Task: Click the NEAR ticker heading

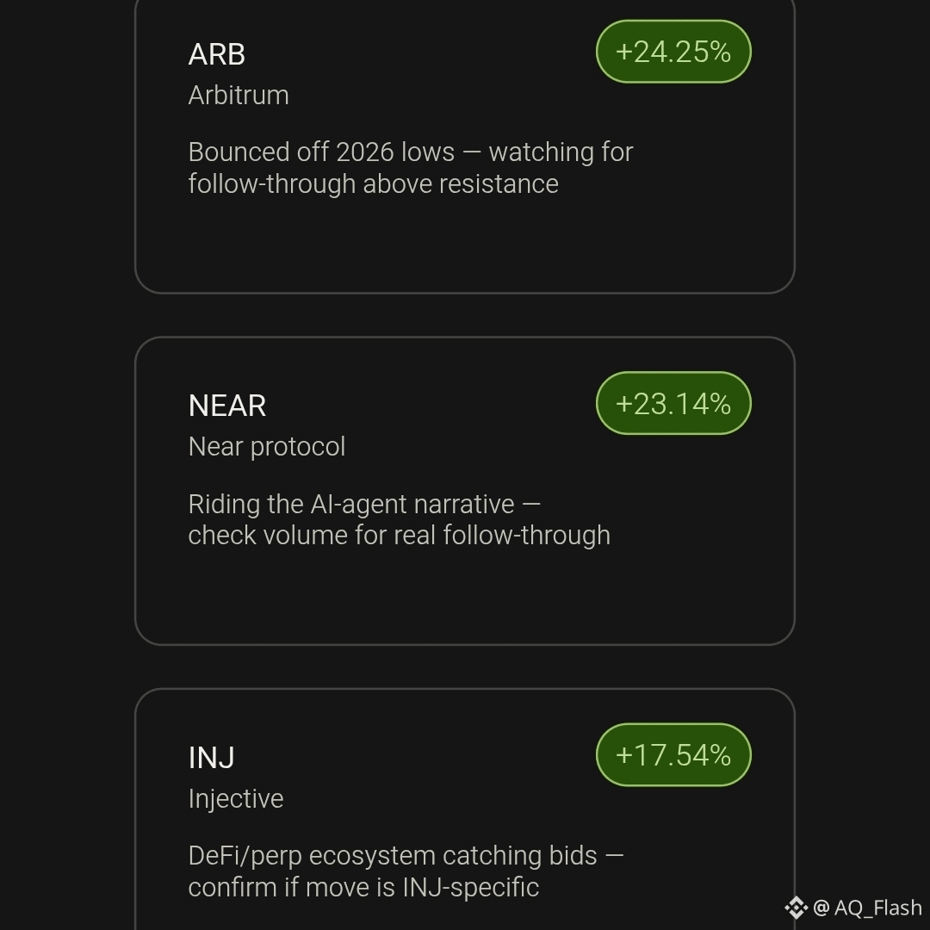Action: tap(227, 406)
